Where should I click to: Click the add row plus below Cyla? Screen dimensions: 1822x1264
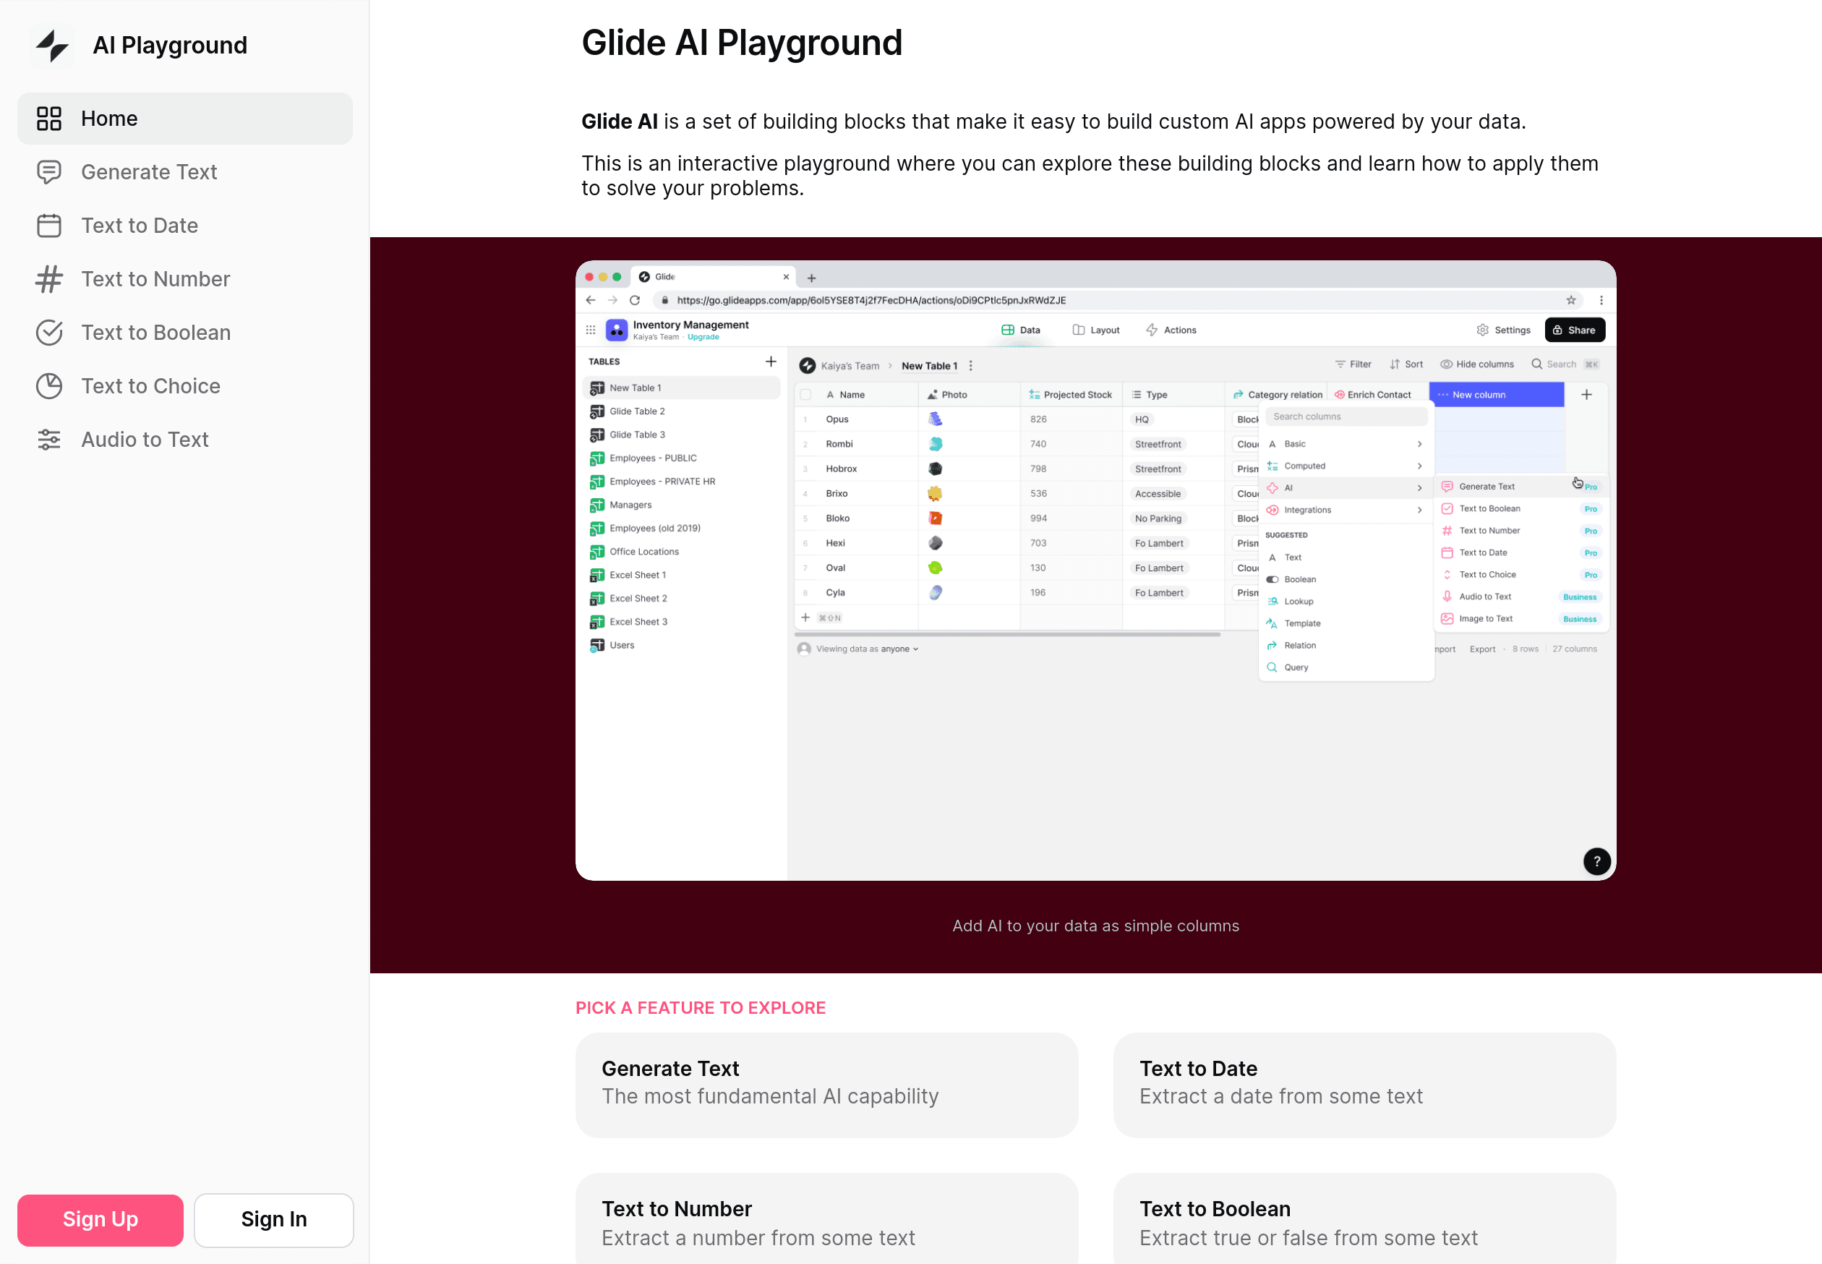point(805,618)
